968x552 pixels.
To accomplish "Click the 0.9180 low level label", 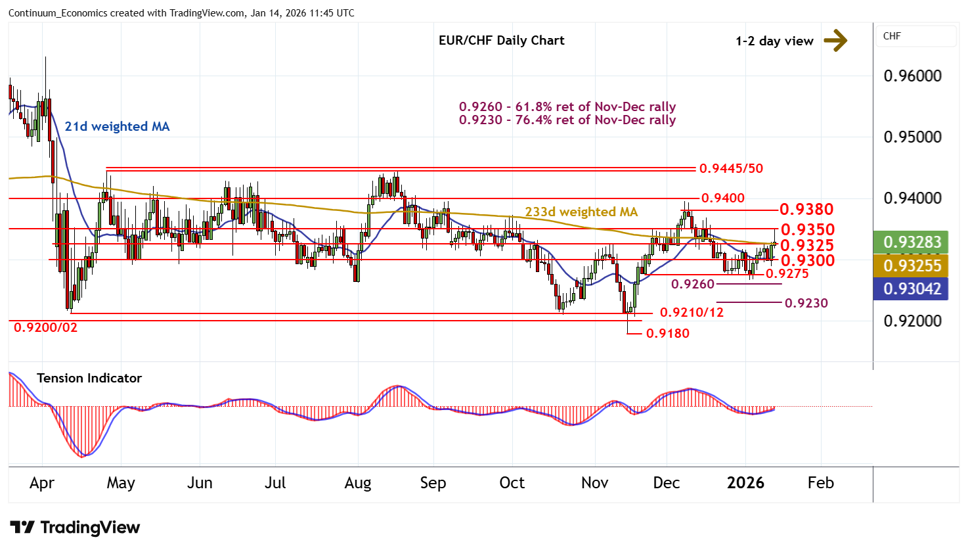I will pos(668,334).
